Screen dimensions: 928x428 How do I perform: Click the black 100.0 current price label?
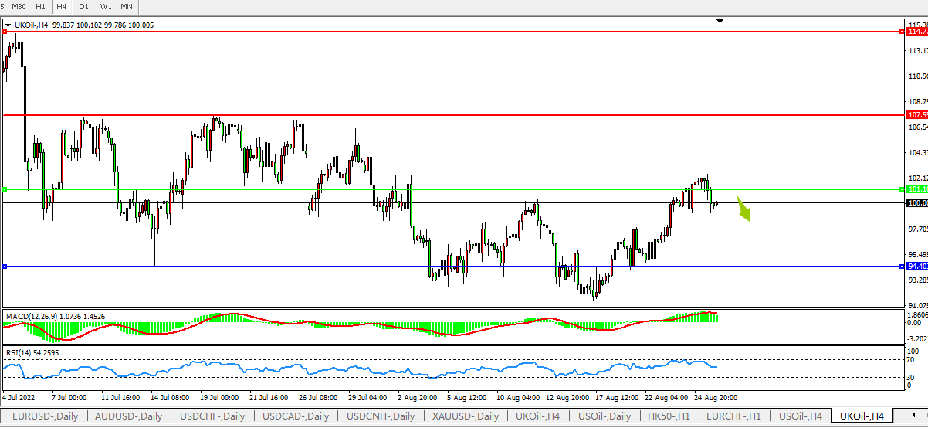coord(917,202)
